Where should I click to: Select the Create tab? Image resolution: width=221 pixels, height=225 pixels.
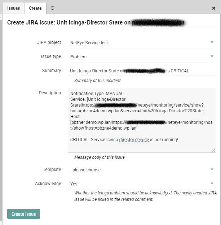(35, 8)
